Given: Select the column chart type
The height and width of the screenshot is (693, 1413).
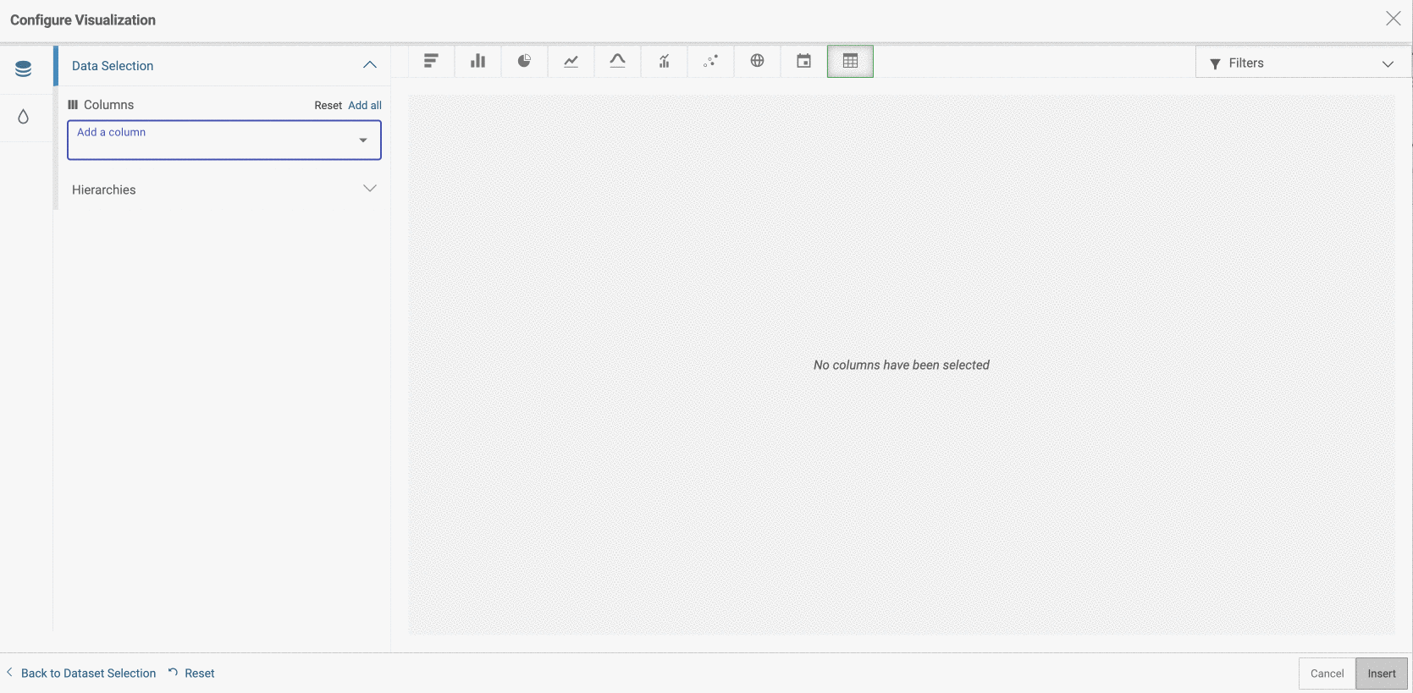Looking at the screenshot, I should pyautogui.click(x=478, y=61).
